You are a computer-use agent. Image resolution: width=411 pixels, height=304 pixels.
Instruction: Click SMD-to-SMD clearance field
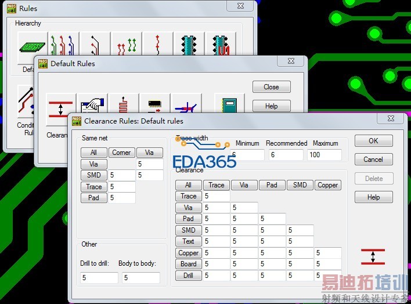point(300,230)
